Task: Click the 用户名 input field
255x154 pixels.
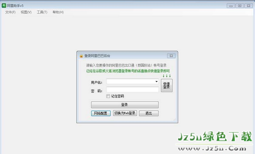Action: click(132, 81)
